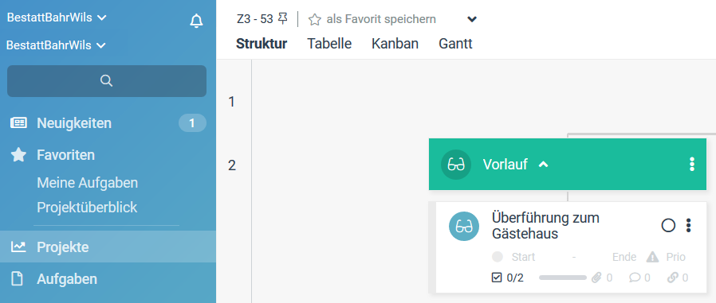Click the attachments paperclip icon on the card
The height and width of the screenshot is (303, 716).
tap(596, 278)
